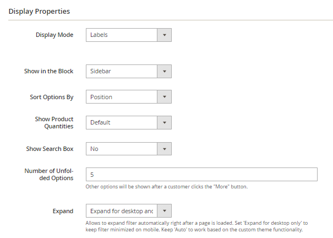Click the "Number of Unfolded Options" label
333x238 pixels.
point(48,175)
